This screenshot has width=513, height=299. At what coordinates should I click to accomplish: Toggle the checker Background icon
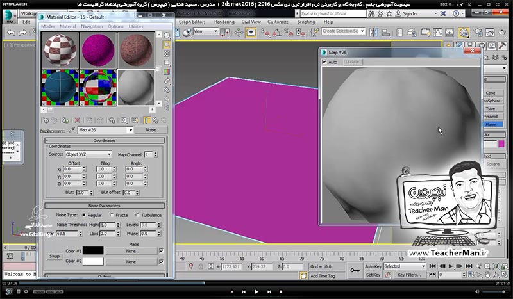pyautogui.click(x=167, y=53)
